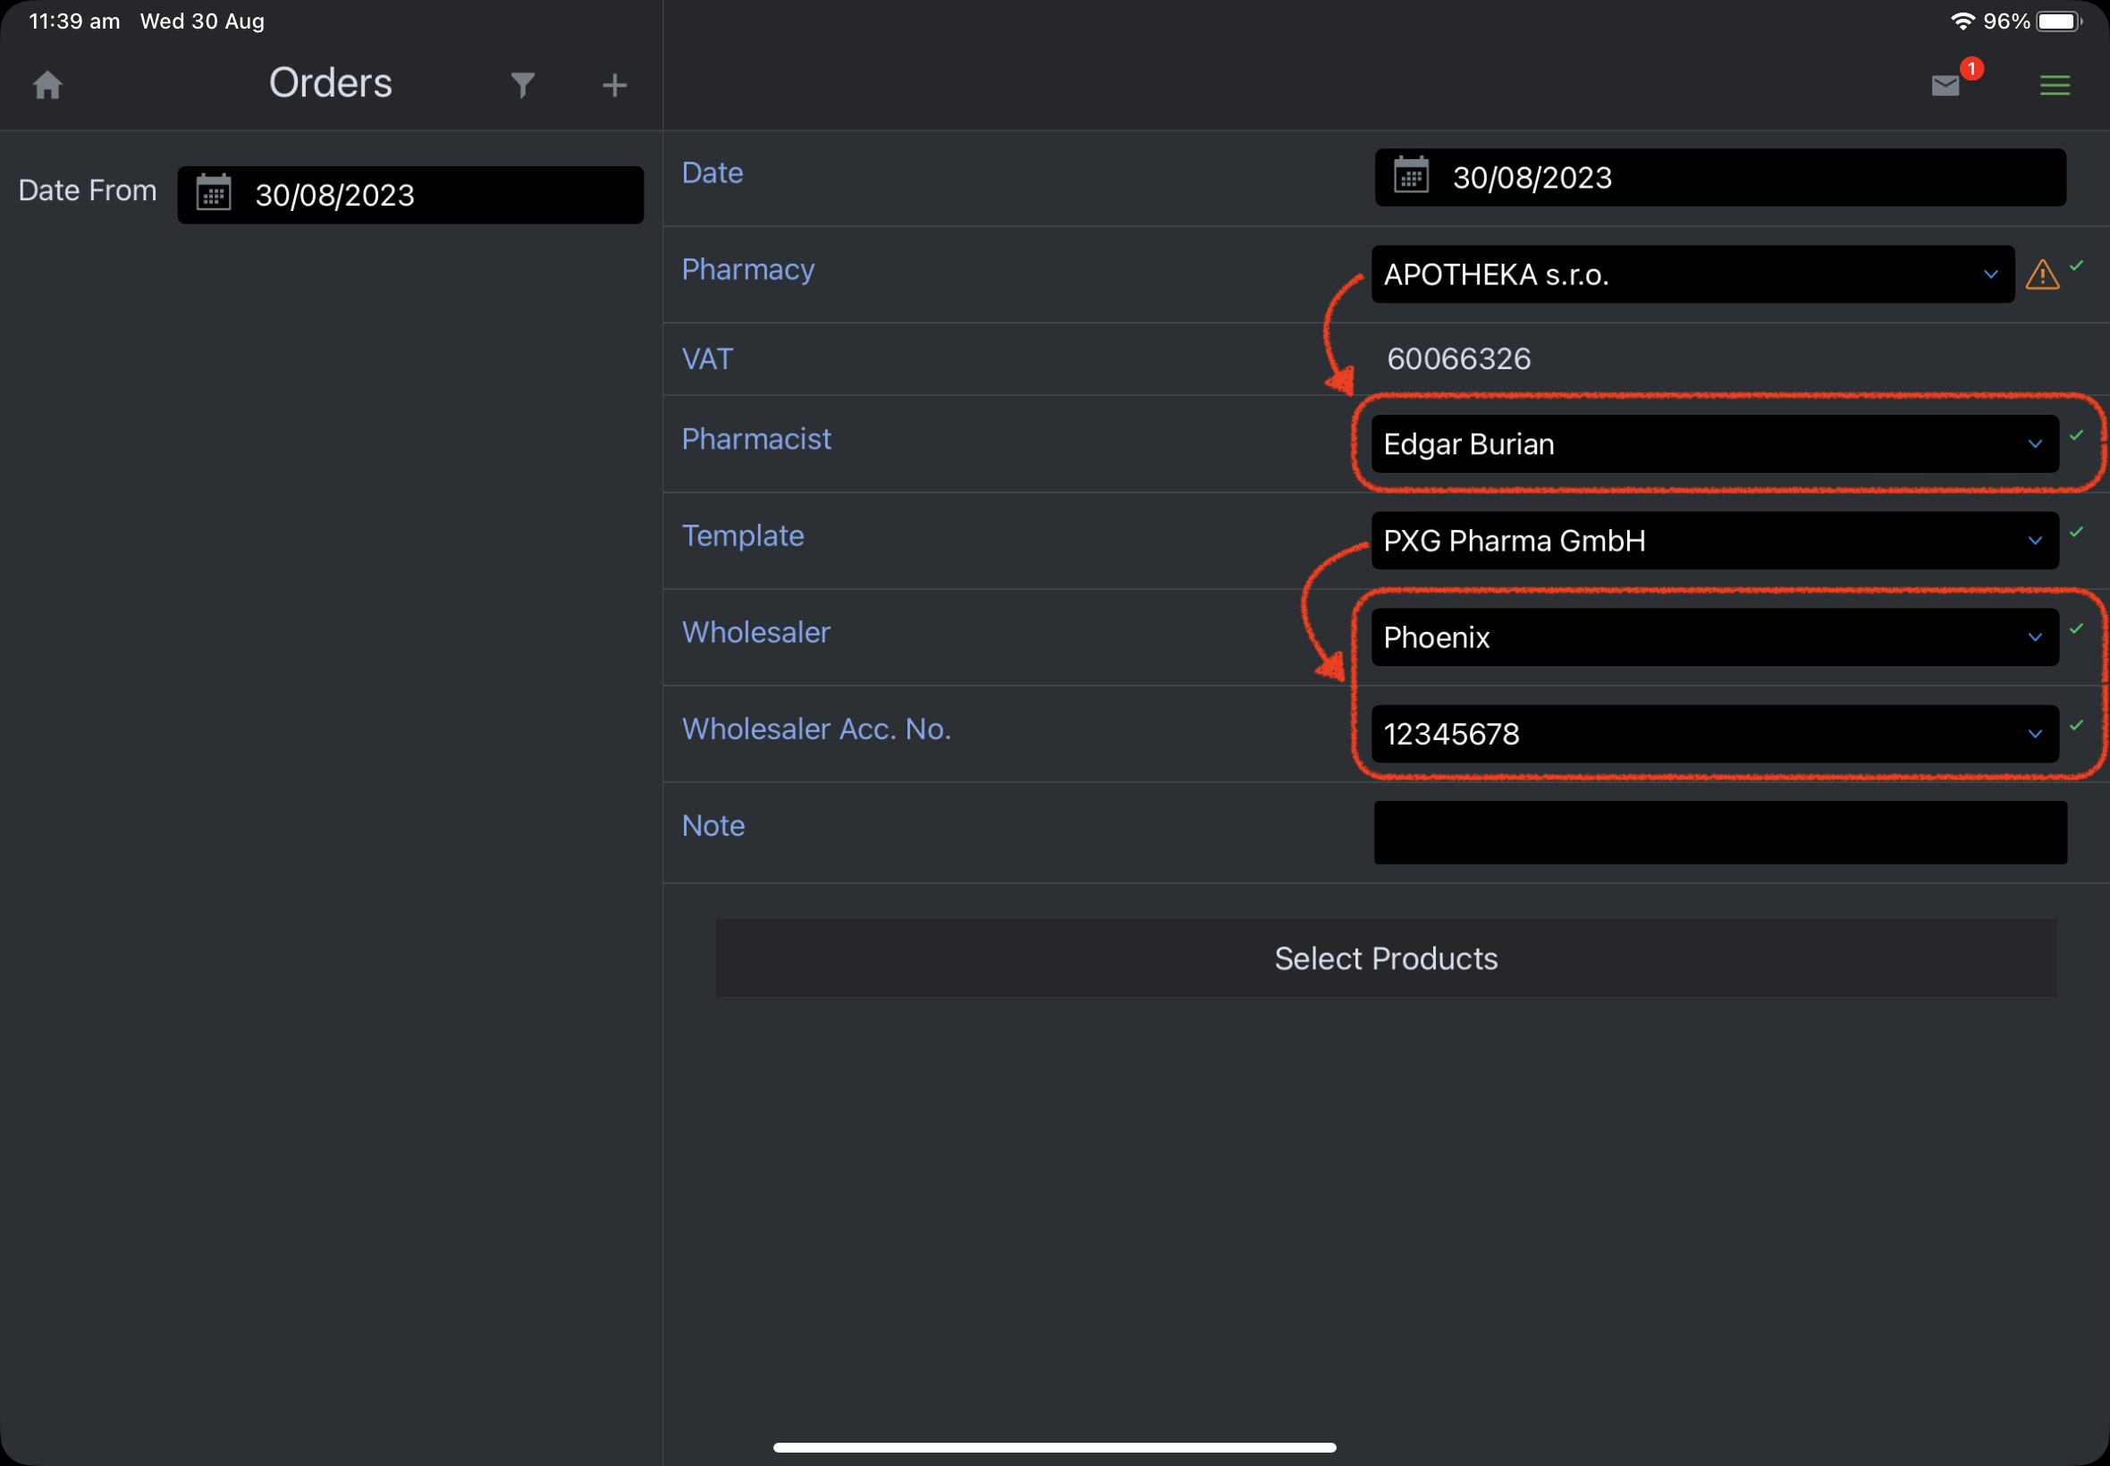Add a new order with plus icon
The height and width of the screenshot is (1466, 2110).
click(x=614, y=86)
